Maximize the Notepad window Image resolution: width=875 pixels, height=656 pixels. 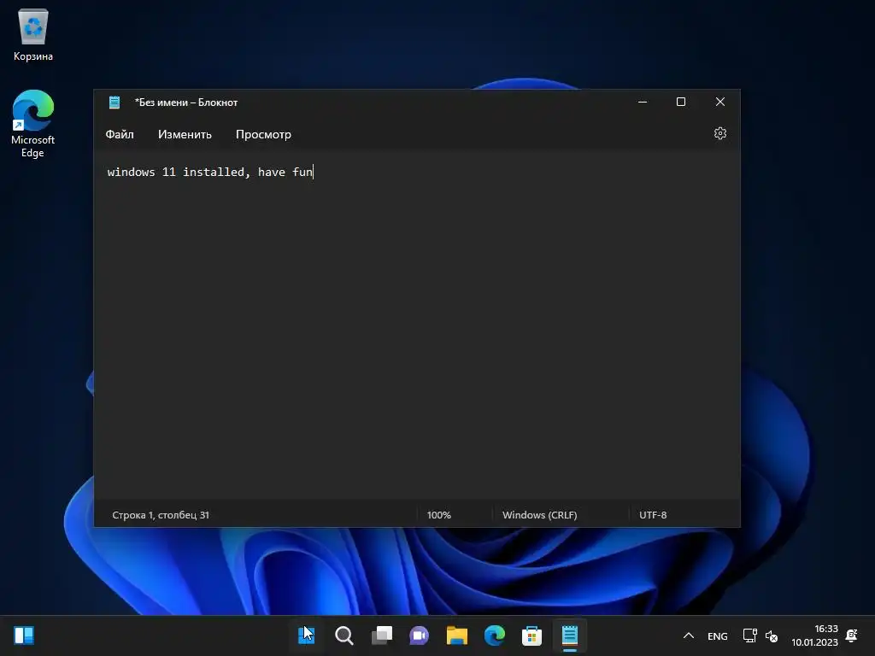(x=681, y=102)
